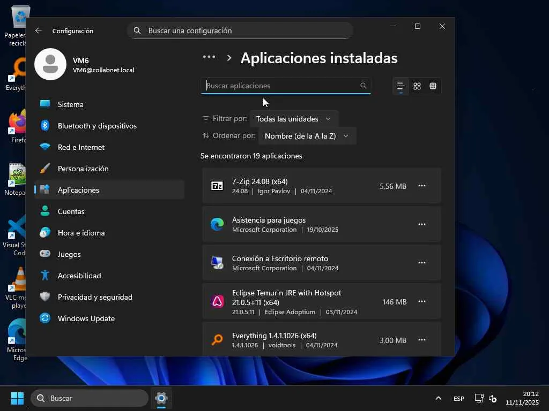
Task: Open more options for Everything 1.4.1.1026
Action: [422, 340]
